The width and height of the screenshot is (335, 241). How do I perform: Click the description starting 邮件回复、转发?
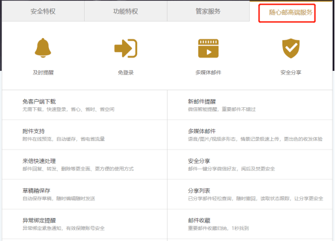pos(78,169)
